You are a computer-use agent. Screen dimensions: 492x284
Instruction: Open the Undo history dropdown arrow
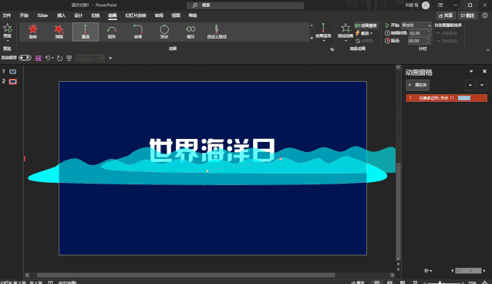52,58
